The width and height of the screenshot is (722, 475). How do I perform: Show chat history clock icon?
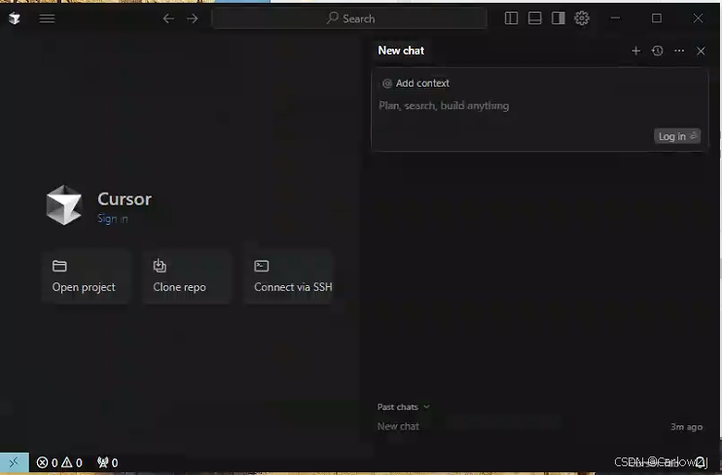click(658, 51)
